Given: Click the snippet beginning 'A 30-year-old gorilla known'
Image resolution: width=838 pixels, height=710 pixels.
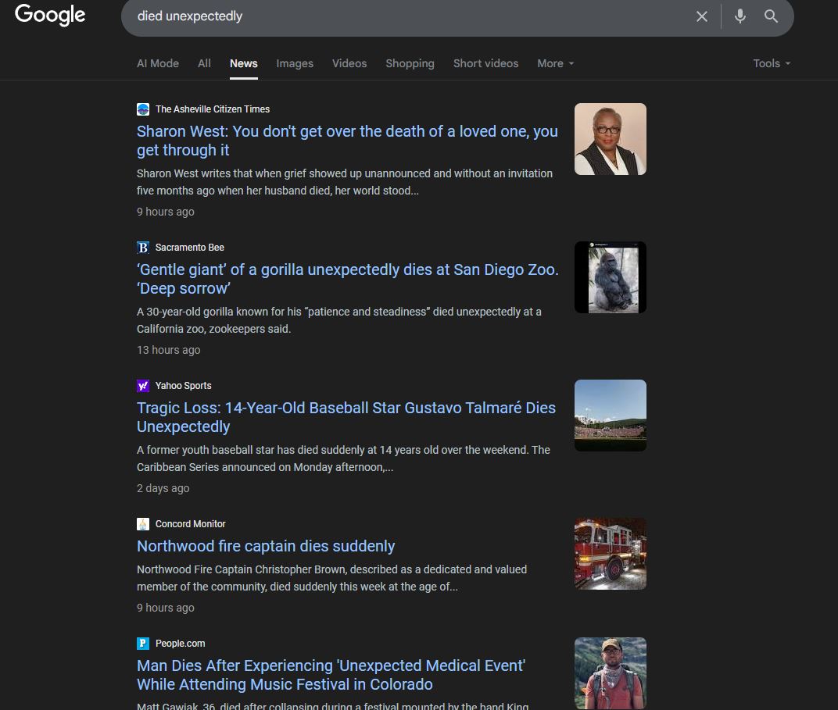Looking at the screenshot, I should pos(338,320).
